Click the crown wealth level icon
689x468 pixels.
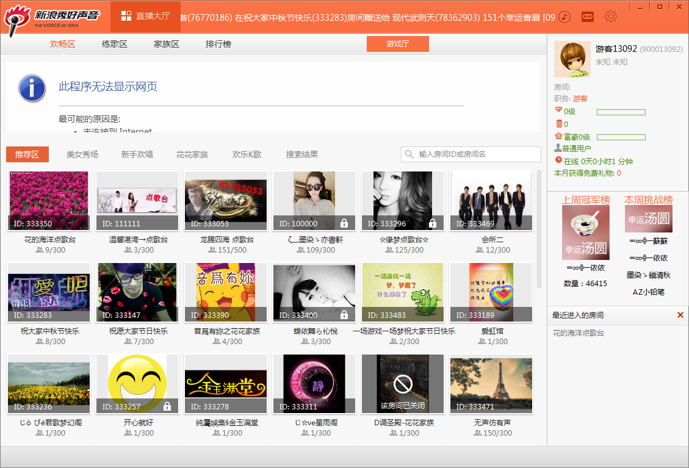pos(558,136)
